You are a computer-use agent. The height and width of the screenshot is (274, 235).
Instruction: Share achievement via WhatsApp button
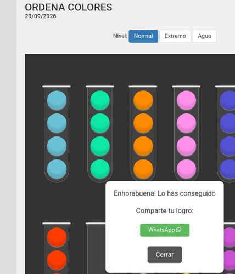tap(165, 230)
